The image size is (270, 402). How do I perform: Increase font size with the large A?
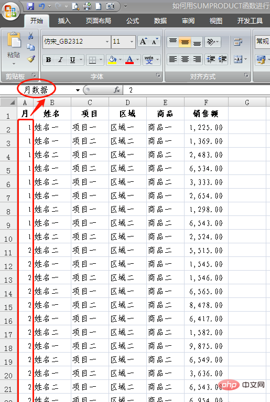click(x=143, y=42)
